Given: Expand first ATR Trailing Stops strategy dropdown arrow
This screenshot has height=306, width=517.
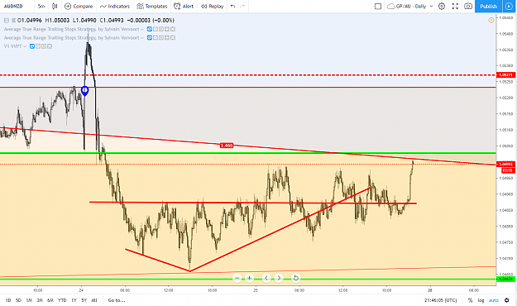Looking at the screenshot, I should pos(142,29).
